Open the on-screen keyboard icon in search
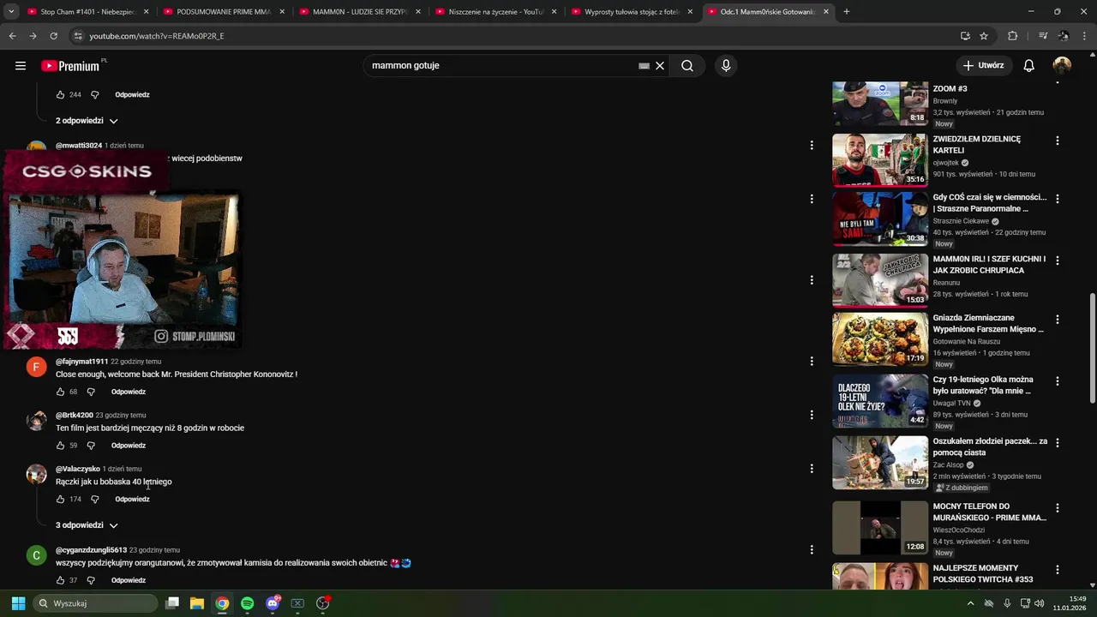1097x617 pixels. 644,66
